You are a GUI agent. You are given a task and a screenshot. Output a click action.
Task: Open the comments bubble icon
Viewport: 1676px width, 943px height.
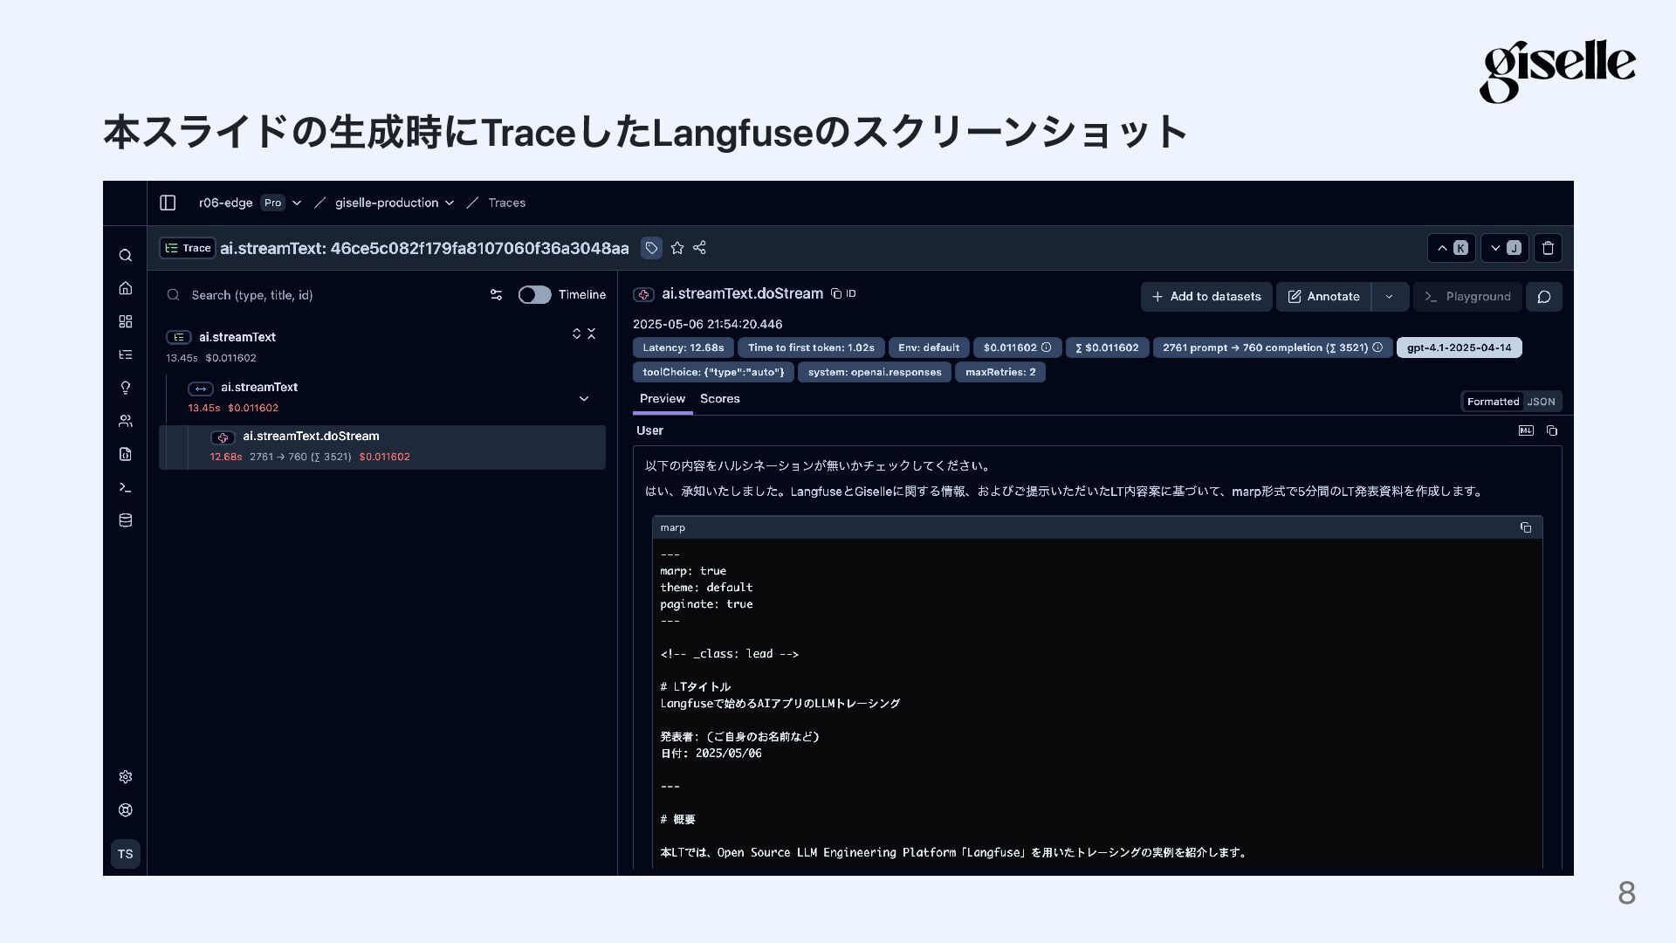click(1543, 297)
